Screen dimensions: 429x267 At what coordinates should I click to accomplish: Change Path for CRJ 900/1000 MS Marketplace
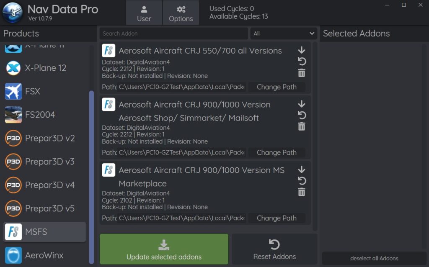click(277, 218)
